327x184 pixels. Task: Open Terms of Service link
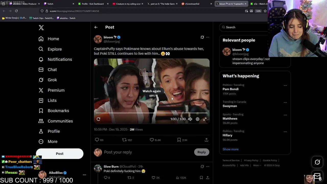(231, 160)
